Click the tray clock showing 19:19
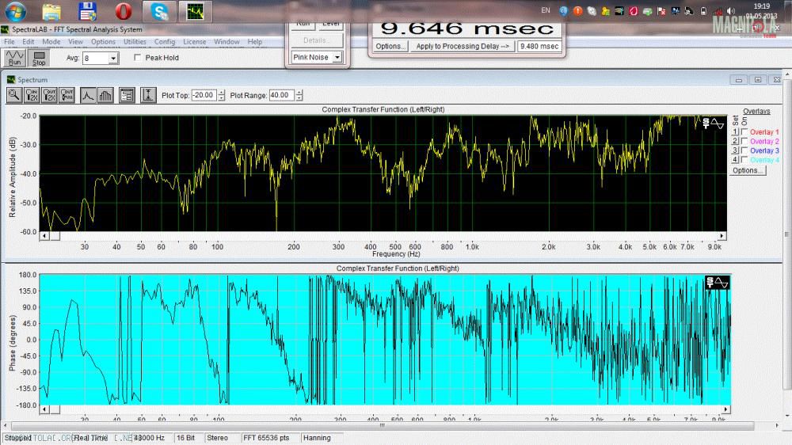Screen dimensions: 792x445 coord(762,6)
